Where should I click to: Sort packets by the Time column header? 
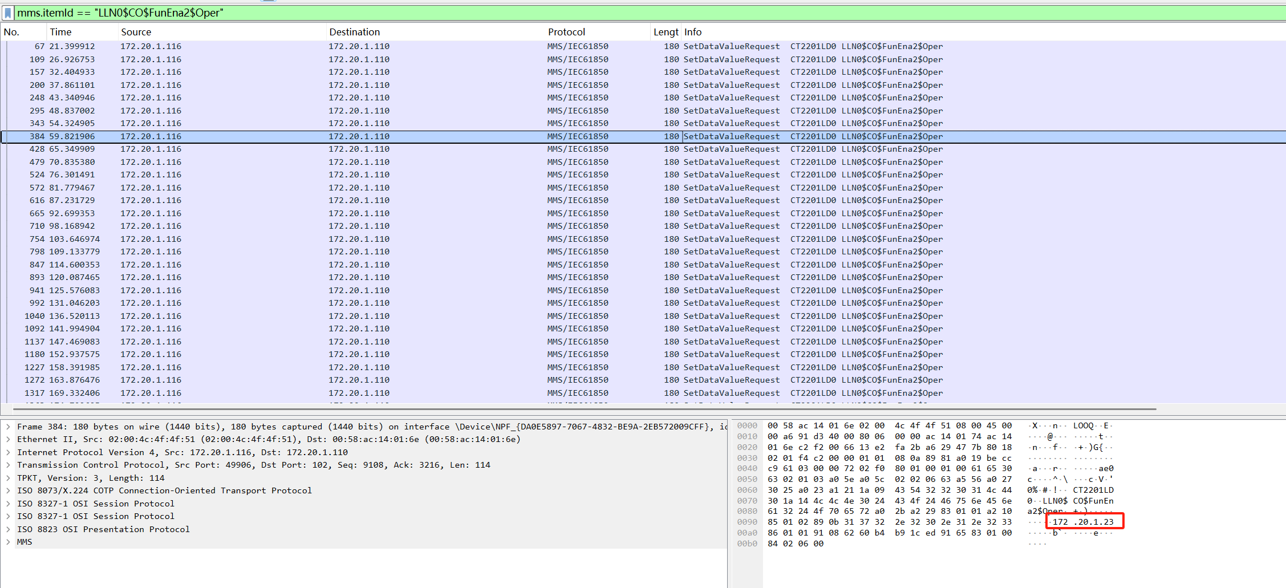tap(82, 32)
